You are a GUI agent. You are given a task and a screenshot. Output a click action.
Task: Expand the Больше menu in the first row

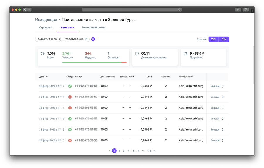pos(217,86)
